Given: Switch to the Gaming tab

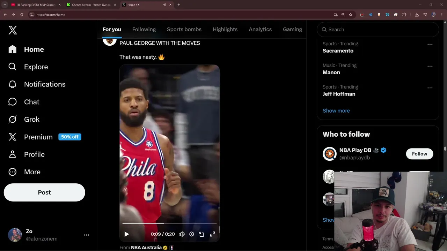Looking at the screenshot, I should (x=292, y=29).
